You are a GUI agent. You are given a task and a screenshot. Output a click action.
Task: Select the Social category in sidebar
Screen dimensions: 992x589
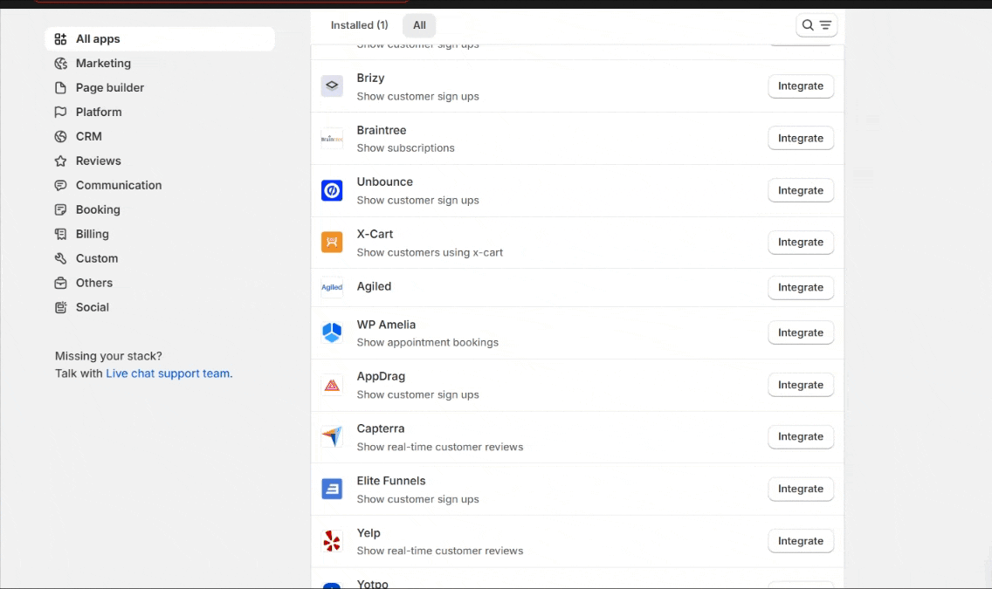click(x=92, y=308)
